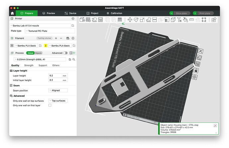229x148 pixels.
Task: Click the Print plate button
Action: [205, 13]
